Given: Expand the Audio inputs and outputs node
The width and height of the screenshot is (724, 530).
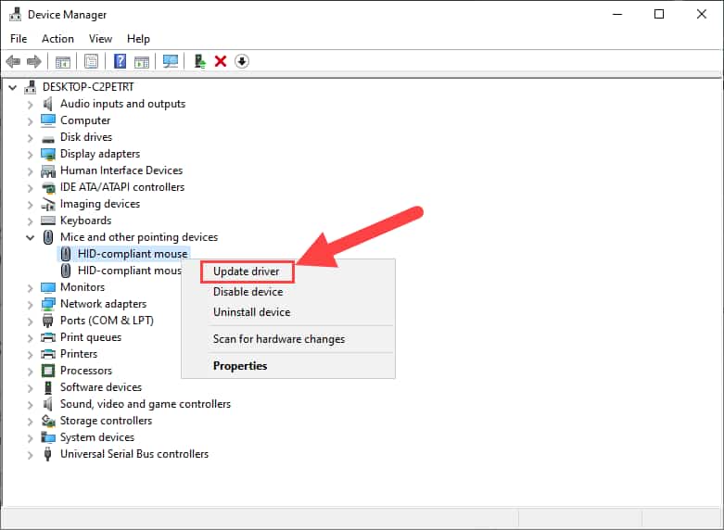Looking at the screenshot, I should coord(30,104).
